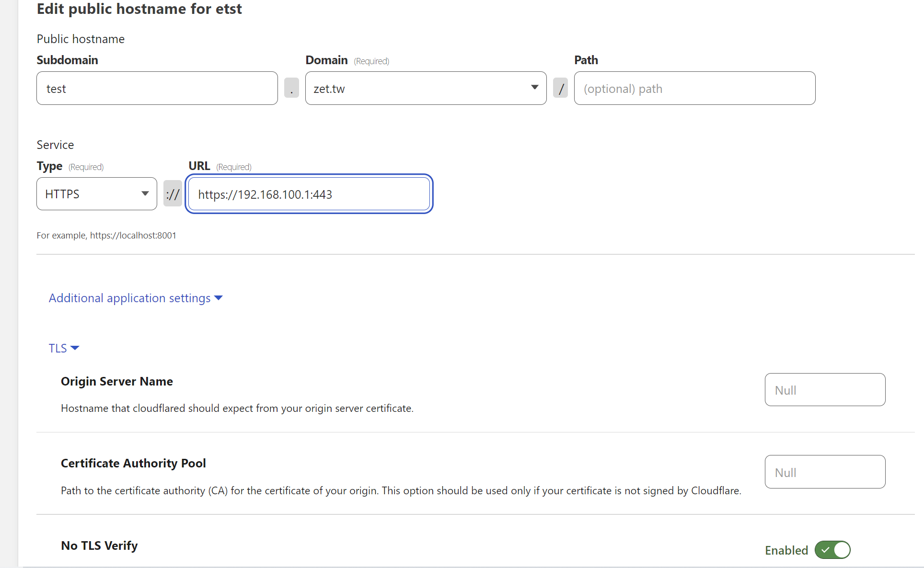Collapse Additional application settings section

click(129, 298)
